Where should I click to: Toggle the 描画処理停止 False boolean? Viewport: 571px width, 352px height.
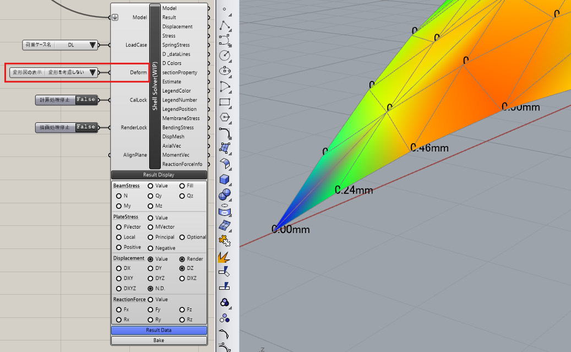tap(85, 127)
